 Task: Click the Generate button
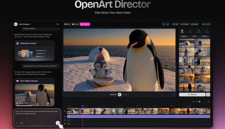[192, 94]
